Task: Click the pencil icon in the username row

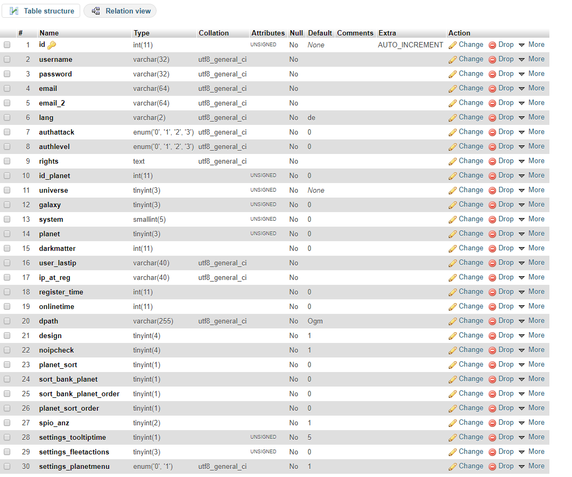Action: (x=453, y=59)
